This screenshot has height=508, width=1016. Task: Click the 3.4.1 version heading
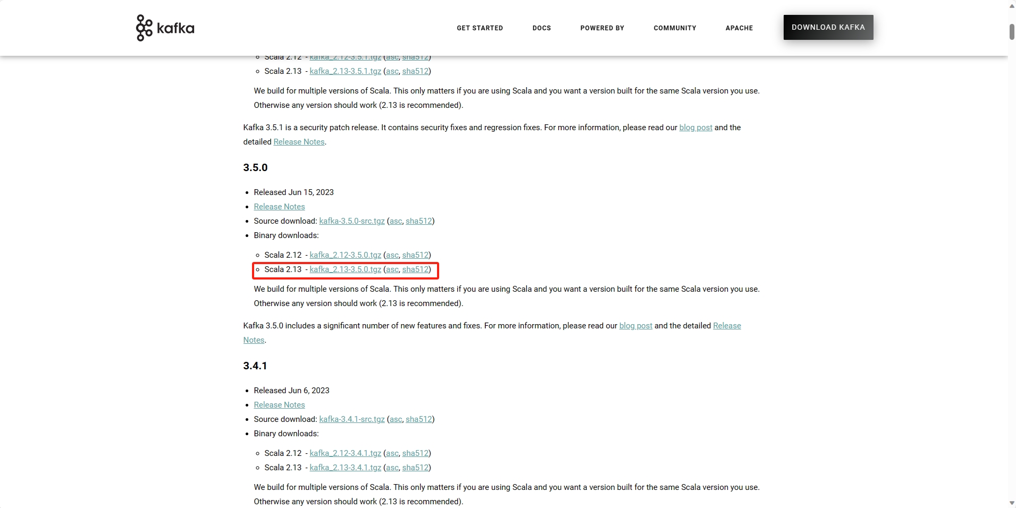[255, 366]
